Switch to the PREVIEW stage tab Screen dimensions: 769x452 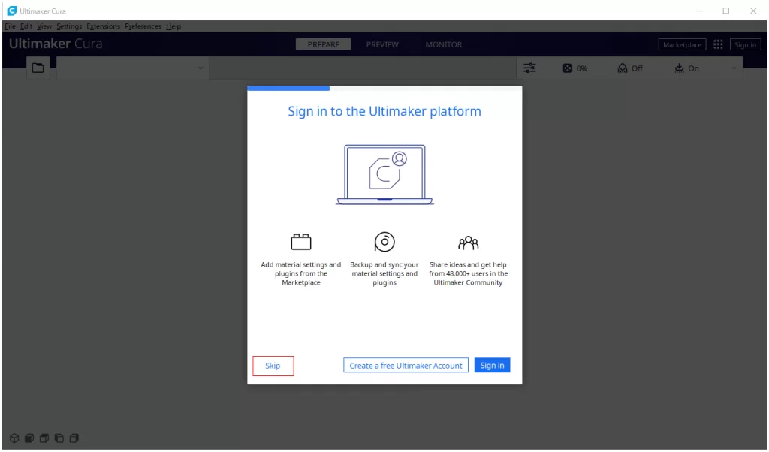click(x=382, y=44)
